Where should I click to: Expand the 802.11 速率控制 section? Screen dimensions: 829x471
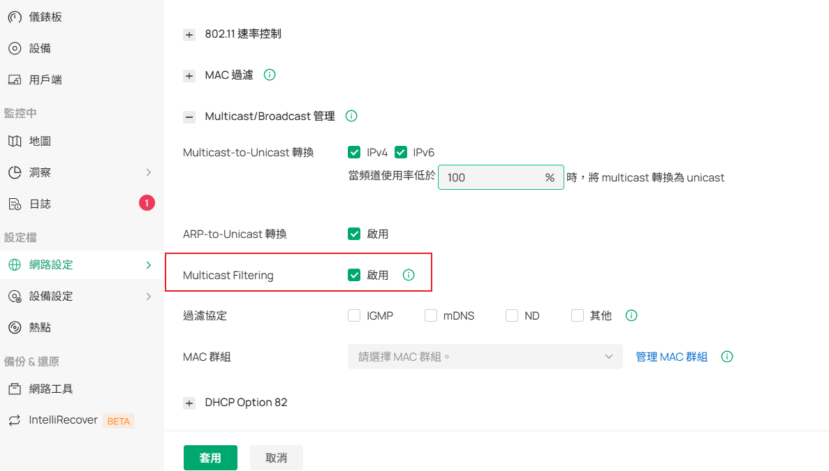pos(189,34)
